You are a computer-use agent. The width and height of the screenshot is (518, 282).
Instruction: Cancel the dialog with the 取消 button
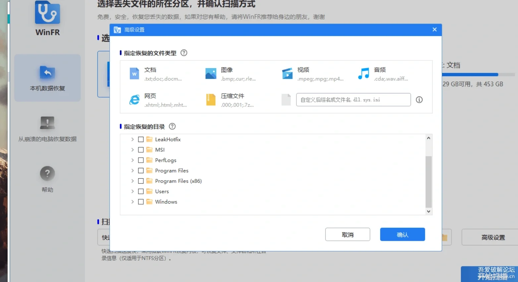(348, 234)
